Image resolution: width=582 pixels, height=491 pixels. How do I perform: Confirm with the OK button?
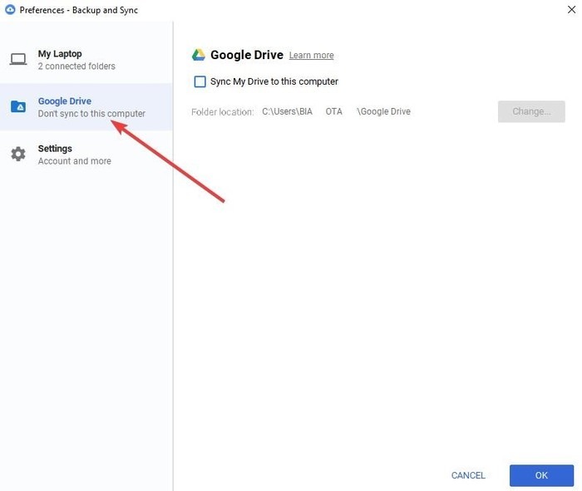(541, 475)
